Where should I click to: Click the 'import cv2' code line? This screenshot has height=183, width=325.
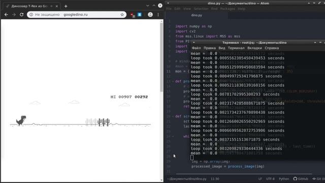(185, 32)
